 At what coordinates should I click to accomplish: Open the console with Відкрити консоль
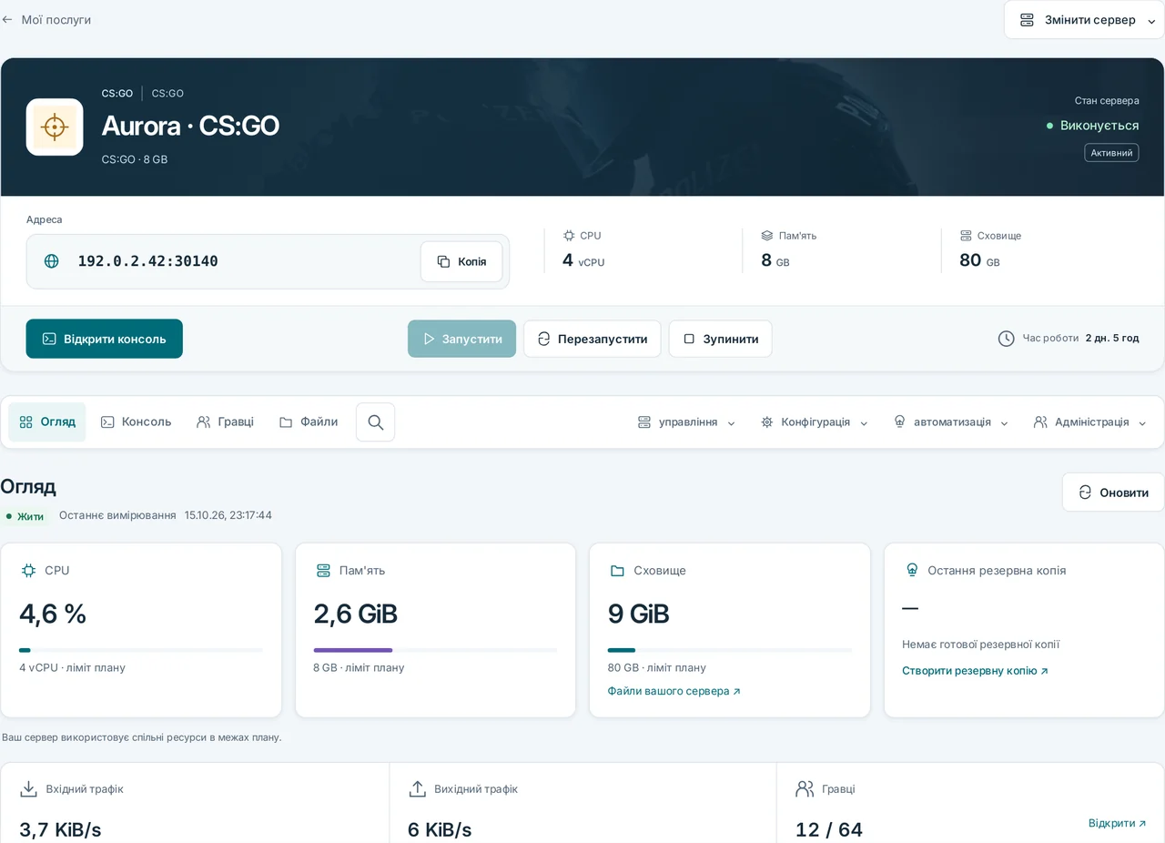tap(105, 339)
